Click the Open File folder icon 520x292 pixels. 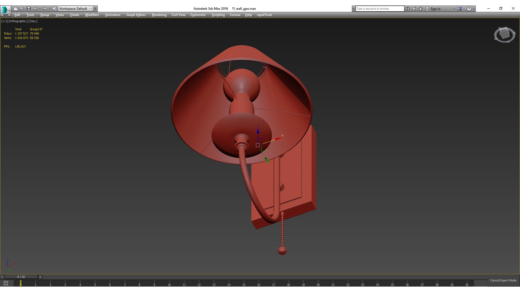[22, 9]
